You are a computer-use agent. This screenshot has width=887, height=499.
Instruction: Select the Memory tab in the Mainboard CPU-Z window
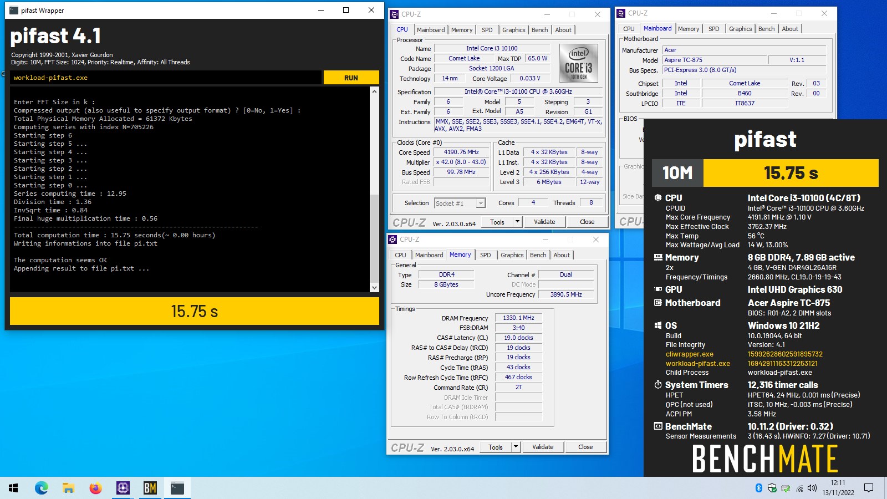689,29
